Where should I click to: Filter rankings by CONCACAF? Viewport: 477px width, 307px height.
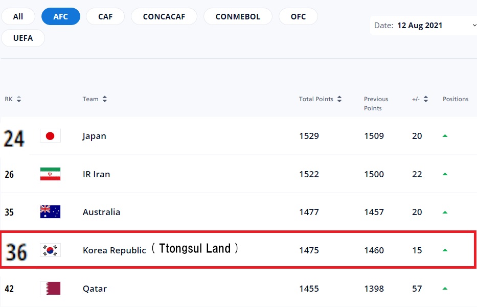click(164, 16)
